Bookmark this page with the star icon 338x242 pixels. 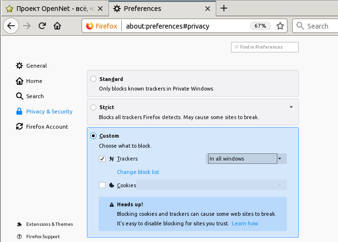(x=280, y=26)
